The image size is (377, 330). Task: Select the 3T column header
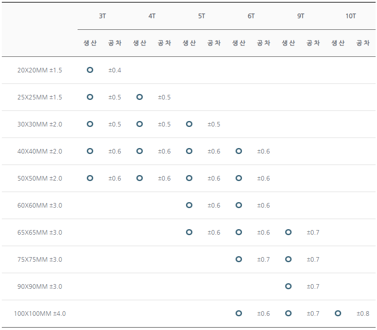pyautogui.click(x=102, y=16)
